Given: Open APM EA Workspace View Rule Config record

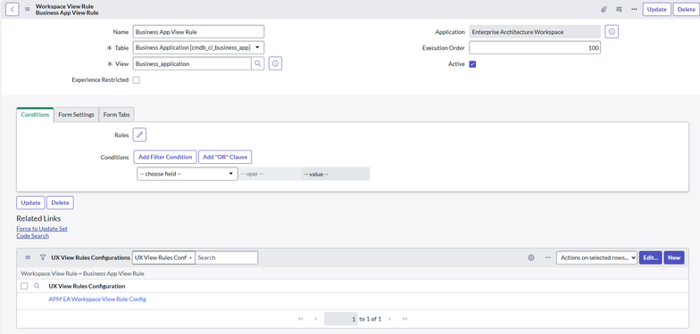Looking at the screenshot, I should tap(97, 299).
